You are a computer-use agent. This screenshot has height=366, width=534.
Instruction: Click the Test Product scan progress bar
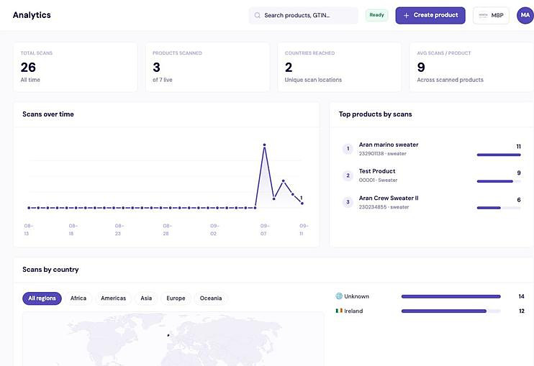point(499,181)
